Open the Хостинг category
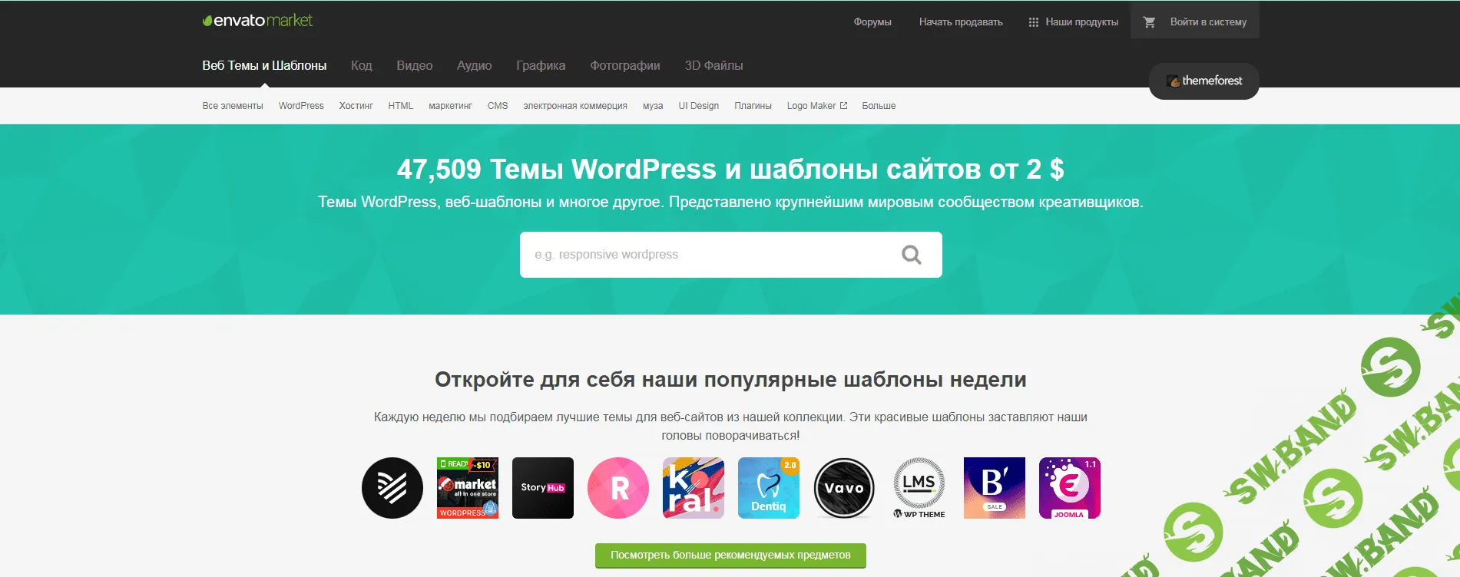This screenshot has height=577, width=1460. pos(356,106)
